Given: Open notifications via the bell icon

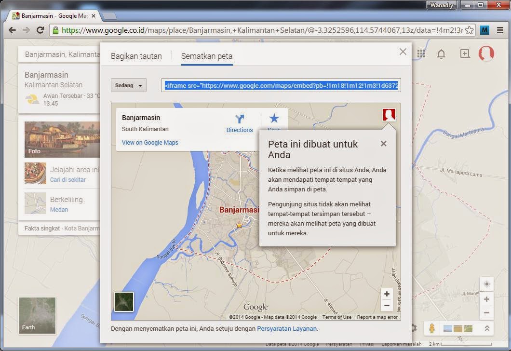Looking at the screenshot, I should (x=441, y=54).
